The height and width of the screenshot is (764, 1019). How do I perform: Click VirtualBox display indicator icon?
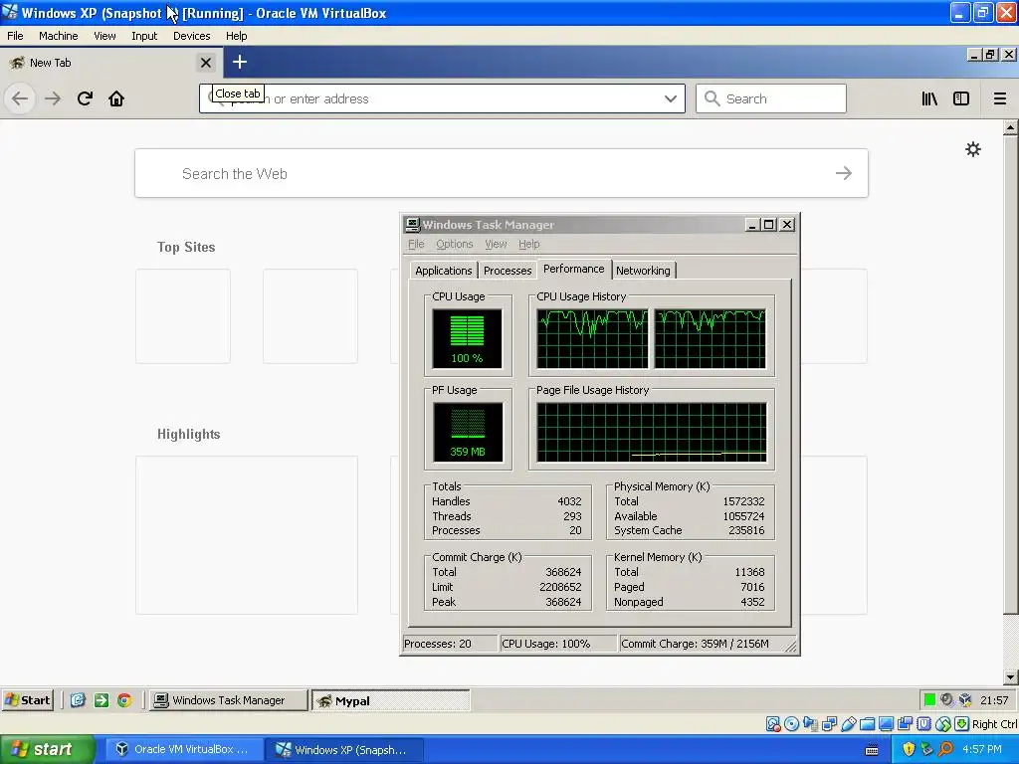pyautogui.click(x=886, y=724)
